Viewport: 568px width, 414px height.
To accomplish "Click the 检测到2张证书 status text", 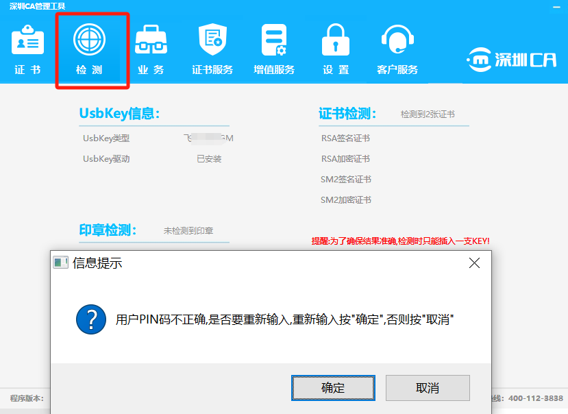I will pos(428,114).
